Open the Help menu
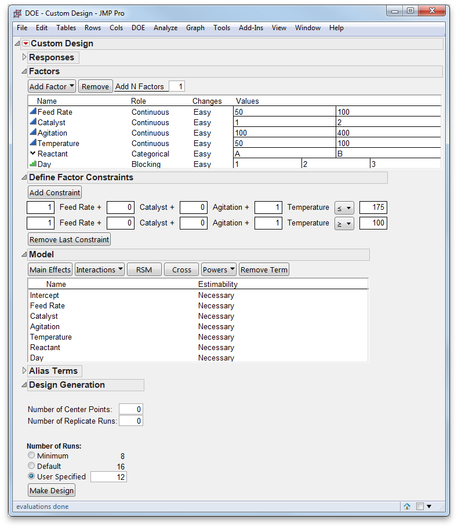The width and height of the screenshot is (458, 528). (336, 28)
